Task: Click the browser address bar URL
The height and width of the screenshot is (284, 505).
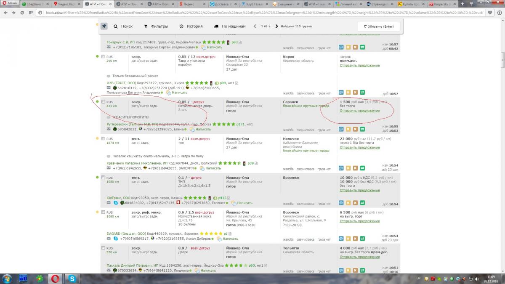Action: (252, 13)
